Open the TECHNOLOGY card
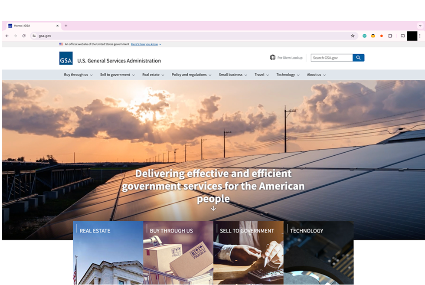The image size is (425, 285). [319, 252]
